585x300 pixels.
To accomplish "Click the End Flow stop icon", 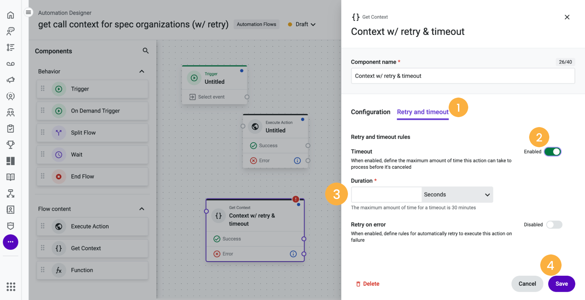I will [x=59, y=176].
